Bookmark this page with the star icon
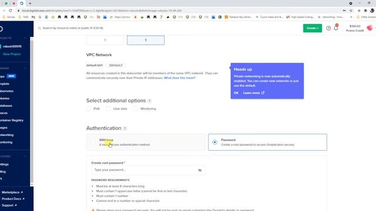The height and width of the screenshot is (211, 376). tap(351, 11)
